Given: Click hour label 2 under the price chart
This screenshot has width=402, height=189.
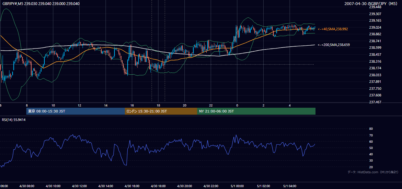Looking at the screenshot, I should point(264,105).
